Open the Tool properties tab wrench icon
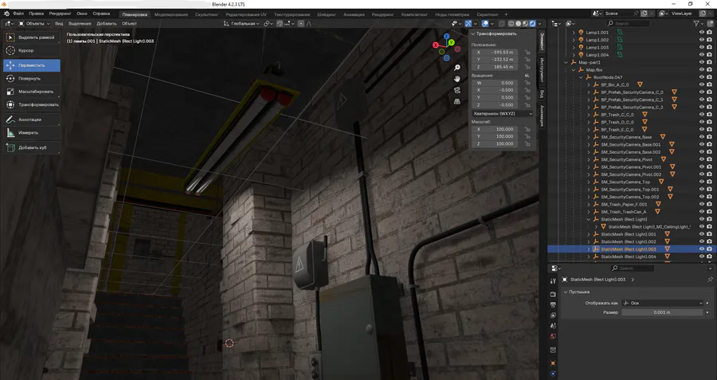717x380 pixels. [553, 281]
